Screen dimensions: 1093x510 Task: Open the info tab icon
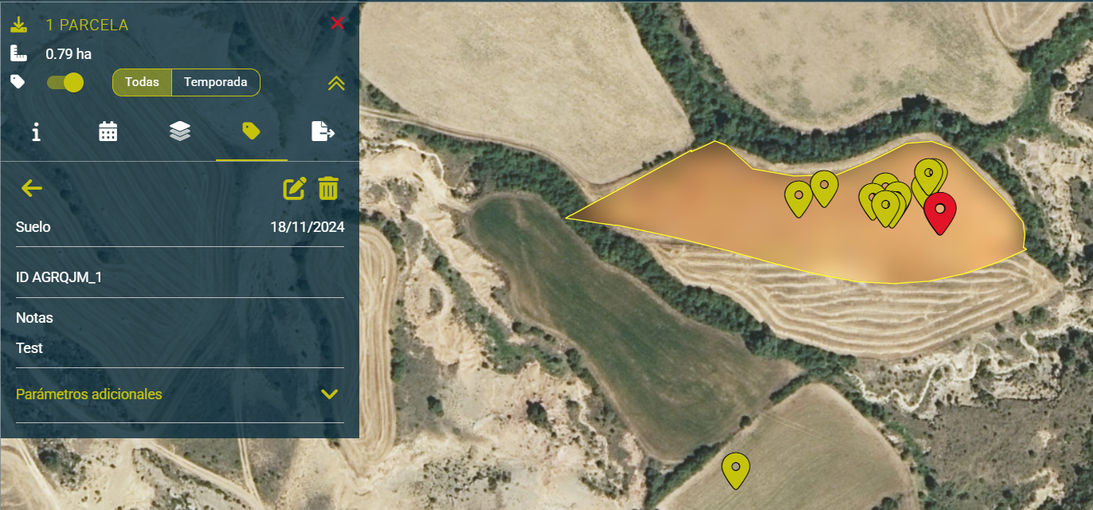pos(36,131)
